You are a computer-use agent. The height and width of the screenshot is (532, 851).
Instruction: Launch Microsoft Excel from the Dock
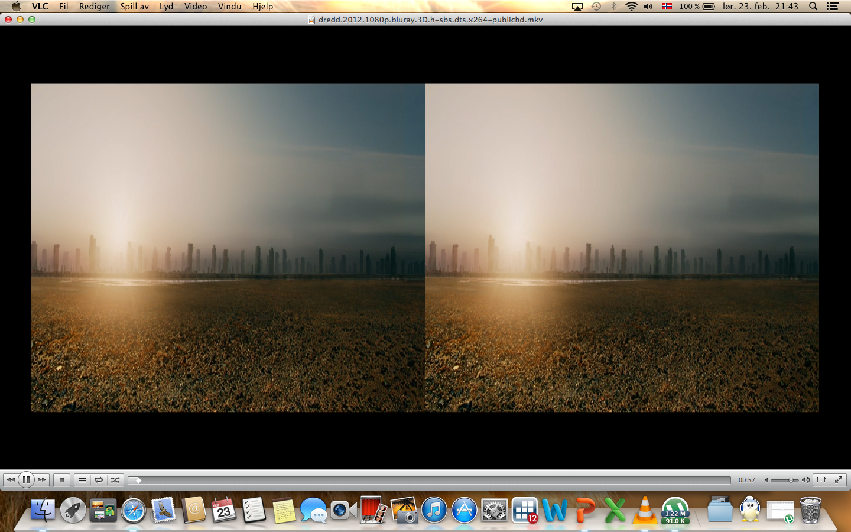tap(615, 510)
